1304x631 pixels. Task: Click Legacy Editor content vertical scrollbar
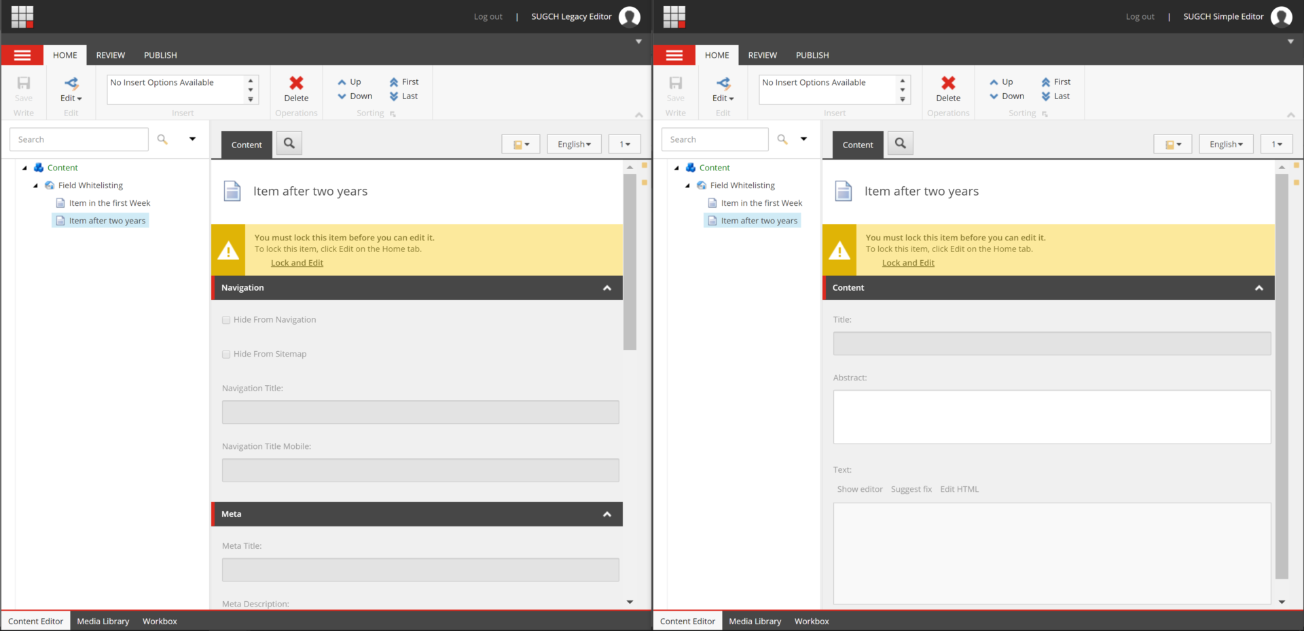pos(630,262)
